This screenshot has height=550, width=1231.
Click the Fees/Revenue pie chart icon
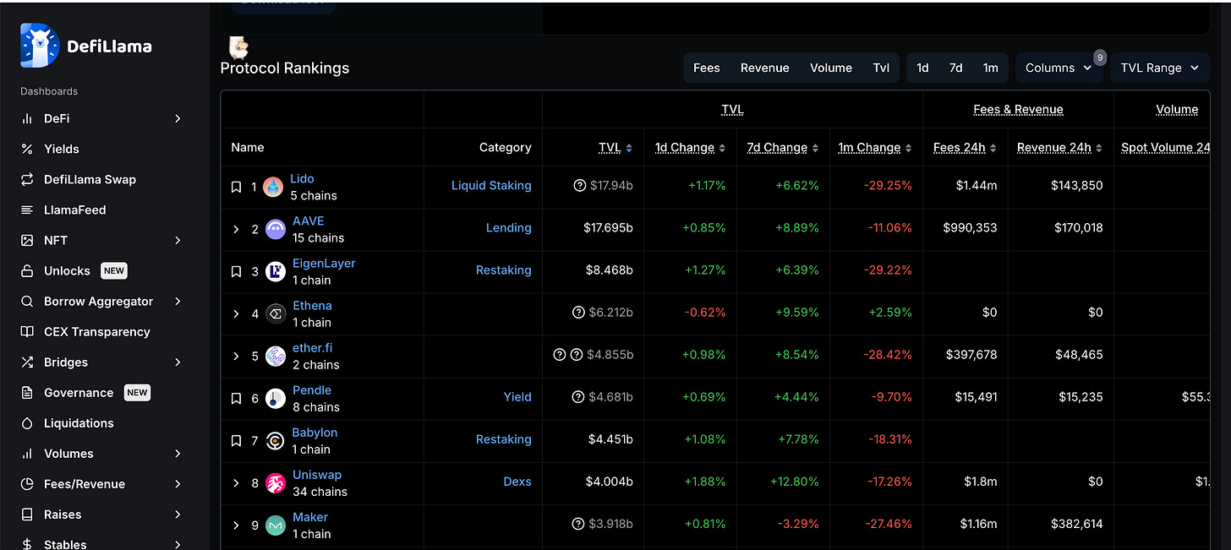(27, 484)
